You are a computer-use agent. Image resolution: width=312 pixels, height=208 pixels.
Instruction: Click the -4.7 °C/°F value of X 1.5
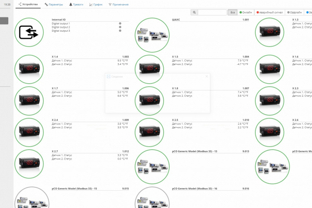pyautogui.click(x=243, y=64)
